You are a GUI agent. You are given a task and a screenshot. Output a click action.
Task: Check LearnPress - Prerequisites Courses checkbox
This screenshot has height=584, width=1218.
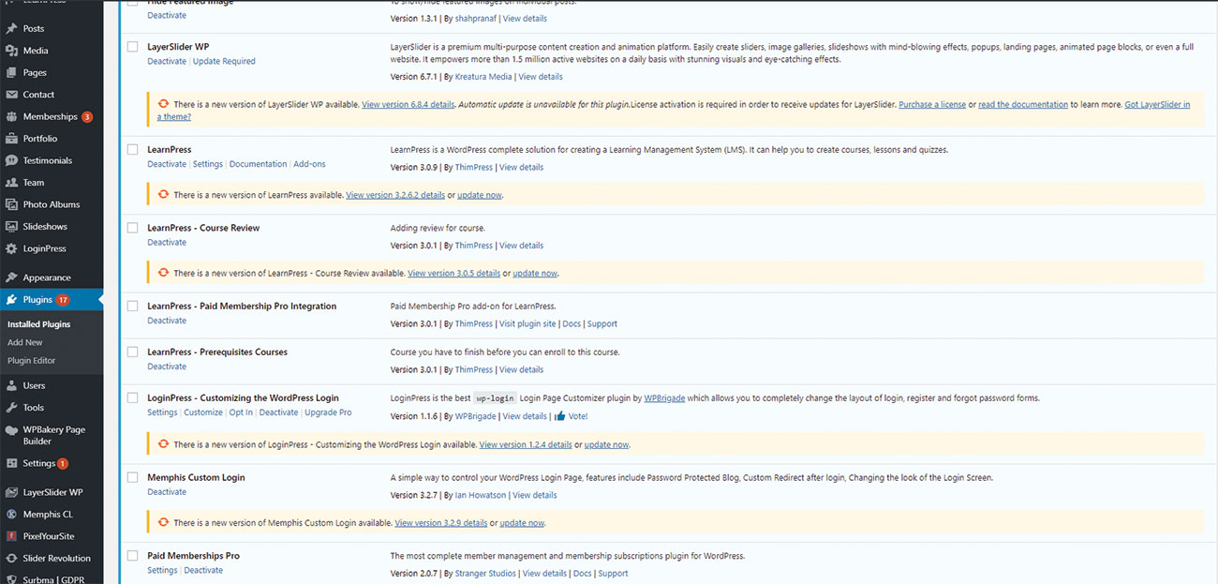point(132,352)
